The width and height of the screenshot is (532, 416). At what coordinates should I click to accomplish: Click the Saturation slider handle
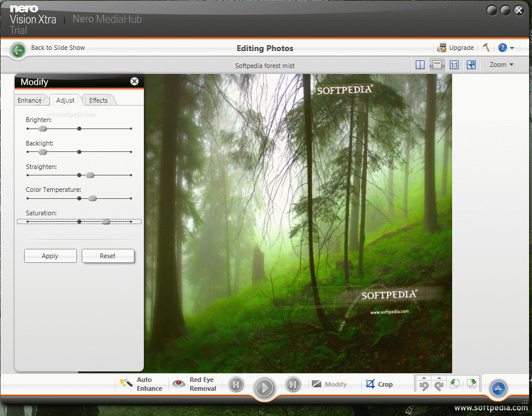tap(106, 222)
